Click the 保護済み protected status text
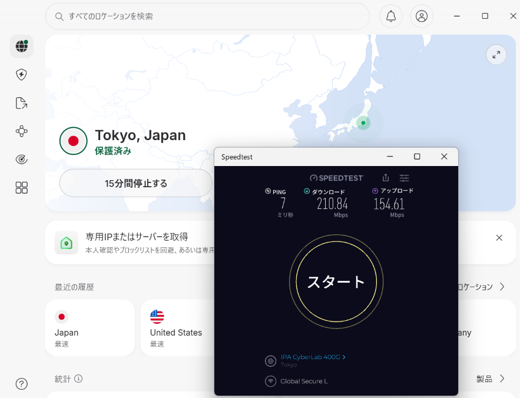This screenshot has width=520, height=398. pos(113,151)
